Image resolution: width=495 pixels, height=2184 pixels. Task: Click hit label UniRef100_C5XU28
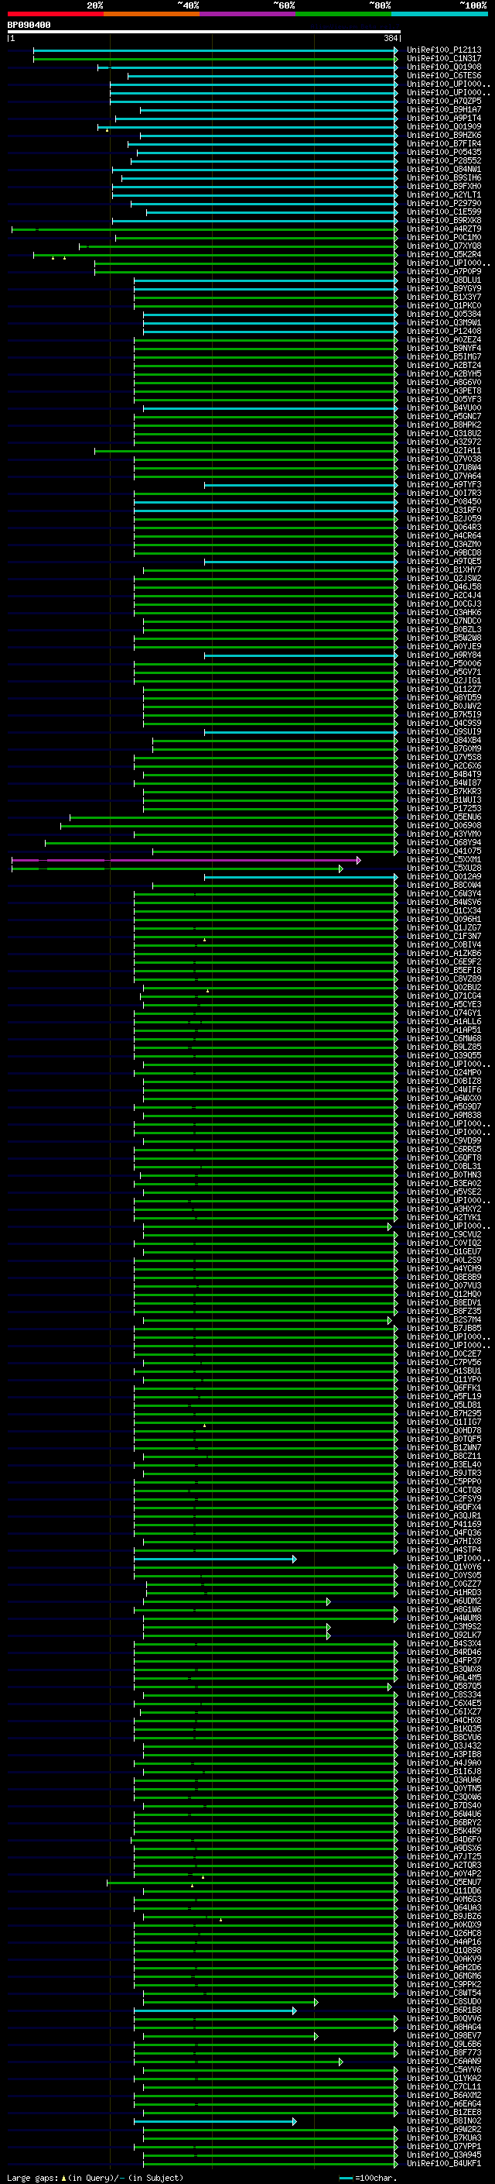pos(444,868)
